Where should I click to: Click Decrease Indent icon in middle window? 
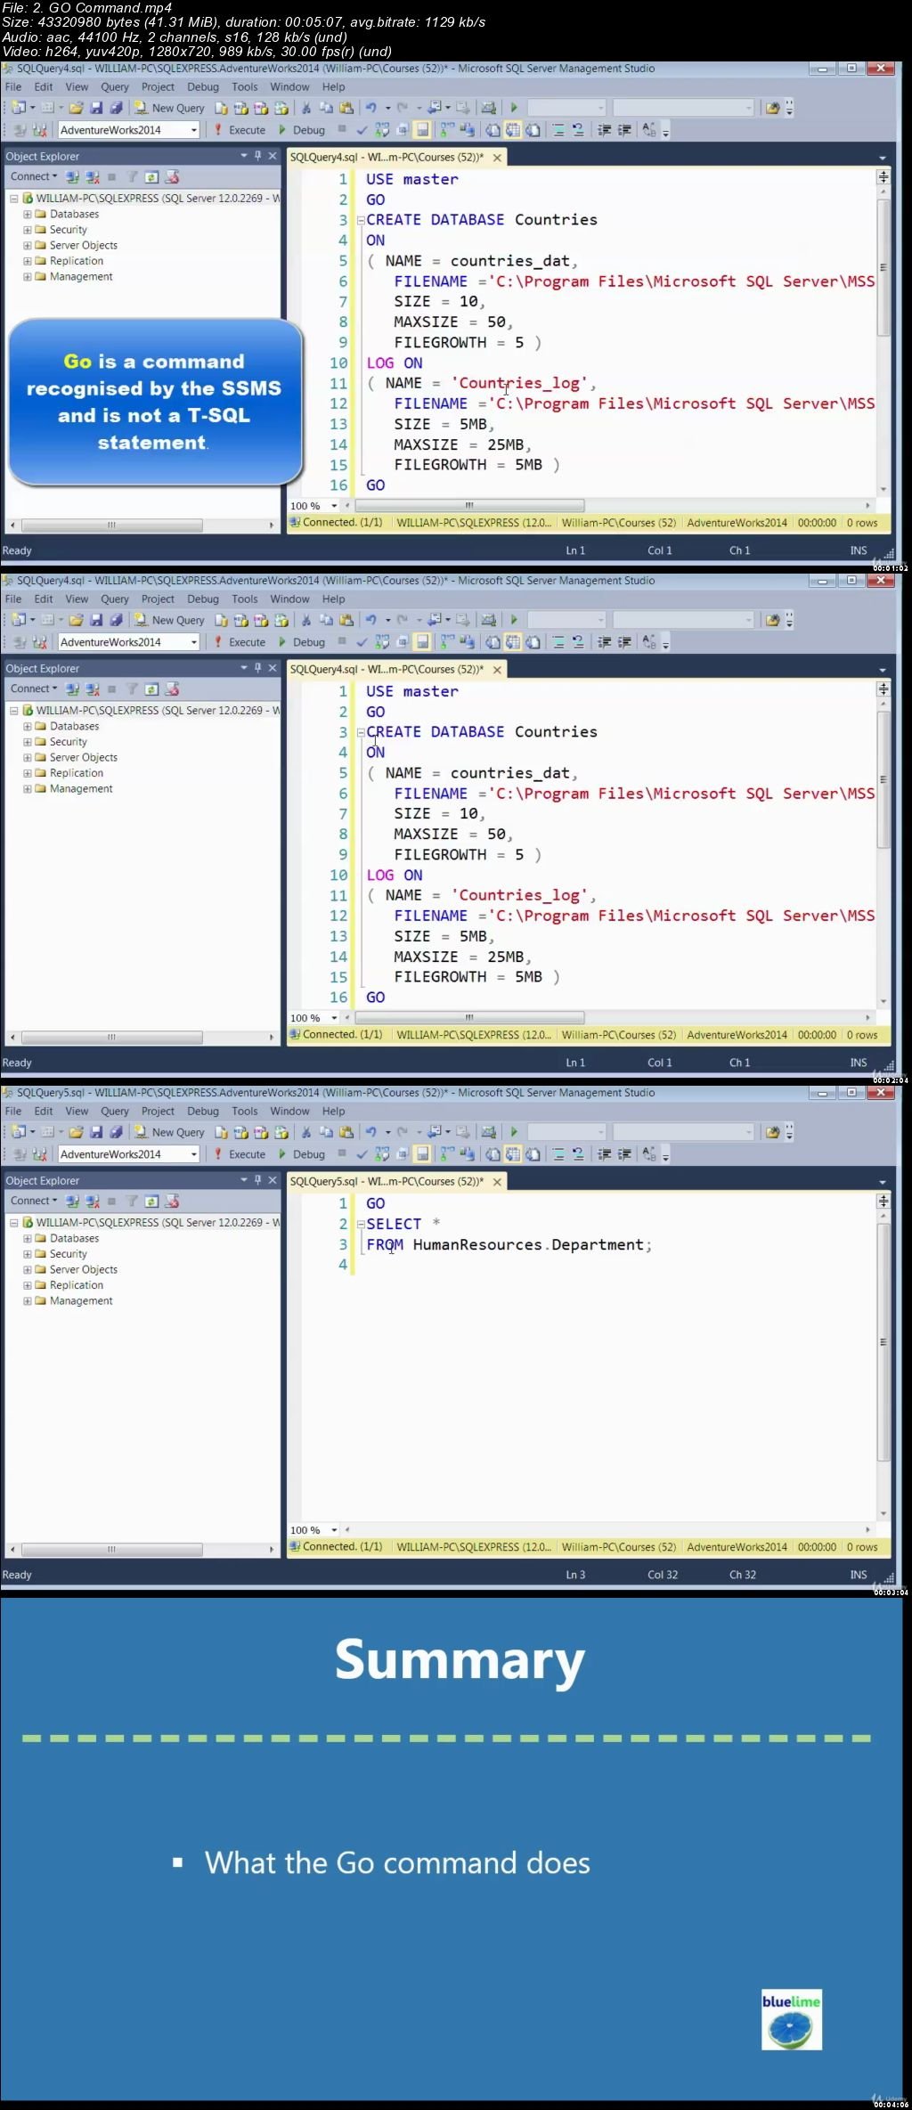tap(604, 642)
